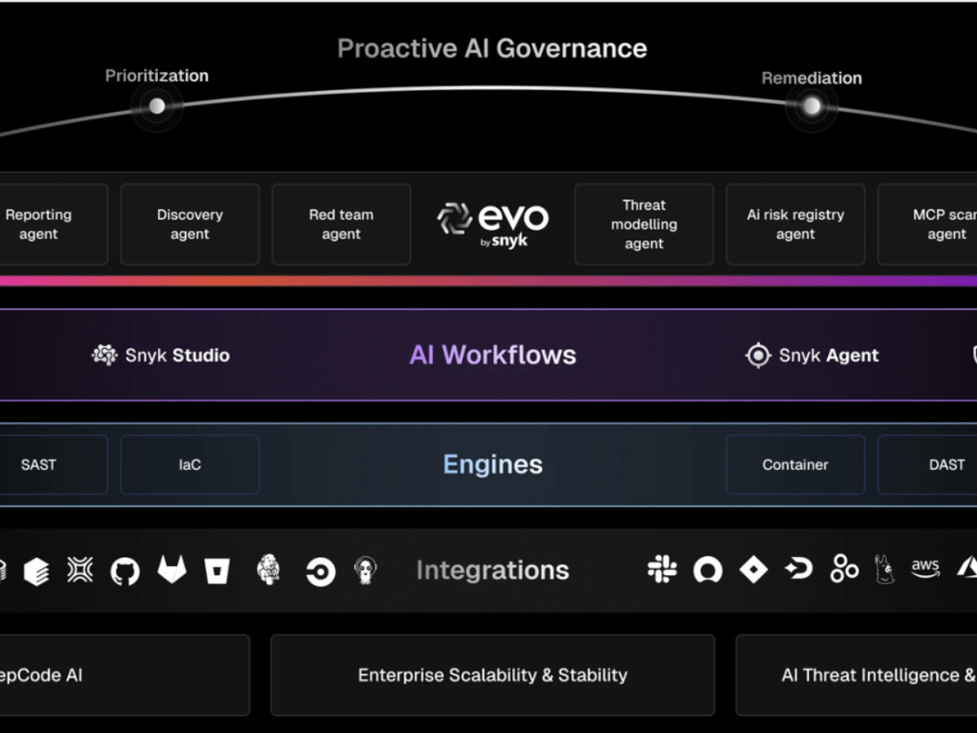Click the Slack integration icon
The width and height of the screenshot is (977, 733).
(x=662, y=569)
